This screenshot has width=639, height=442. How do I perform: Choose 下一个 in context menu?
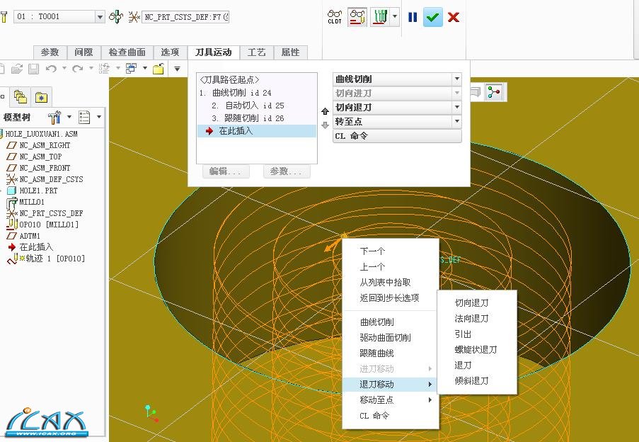pyautogui.click(x=372, y=251)
